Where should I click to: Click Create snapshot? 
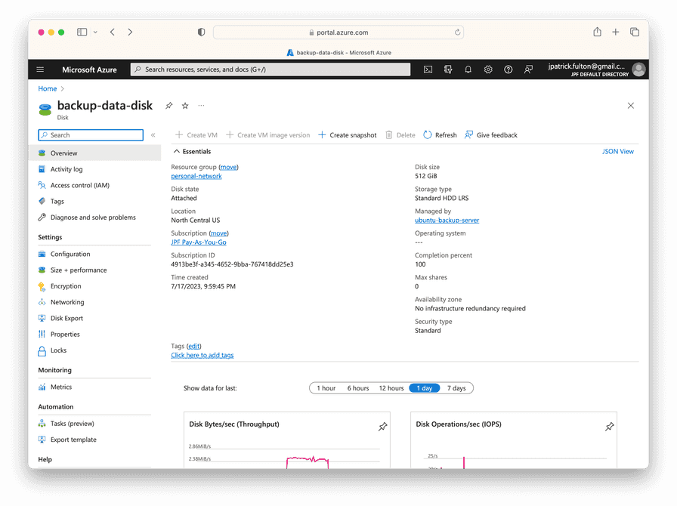tap(348, 135)
